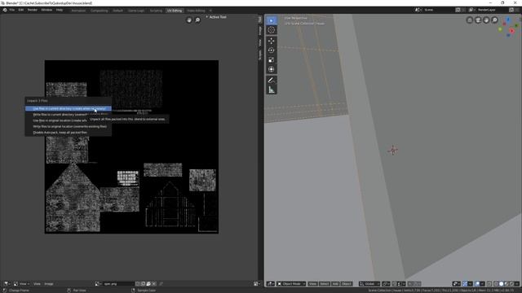Click open image folder icon in image header
The width and height of the screenshot is (522, 293).
point(148,284)
